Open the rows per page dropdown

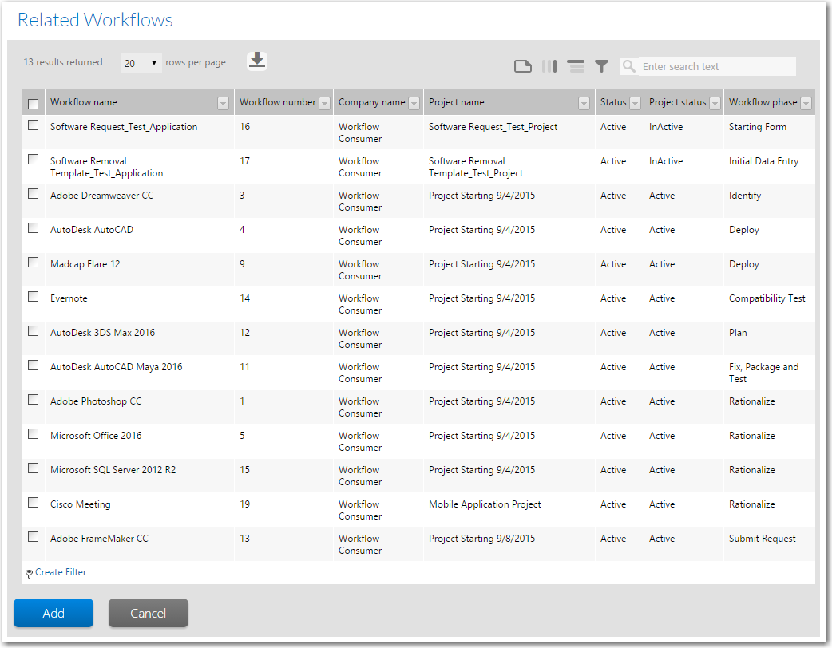tap(141, 63)
